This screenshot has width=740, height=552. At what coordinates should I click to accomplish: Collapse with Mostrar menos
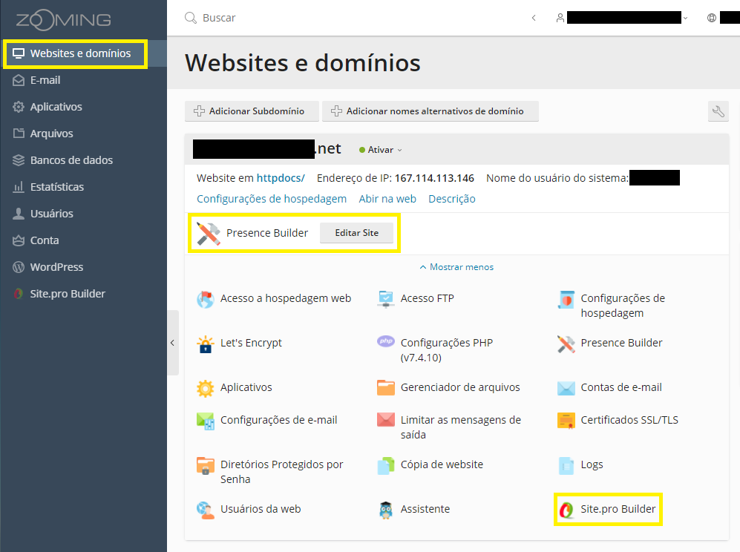456,267
